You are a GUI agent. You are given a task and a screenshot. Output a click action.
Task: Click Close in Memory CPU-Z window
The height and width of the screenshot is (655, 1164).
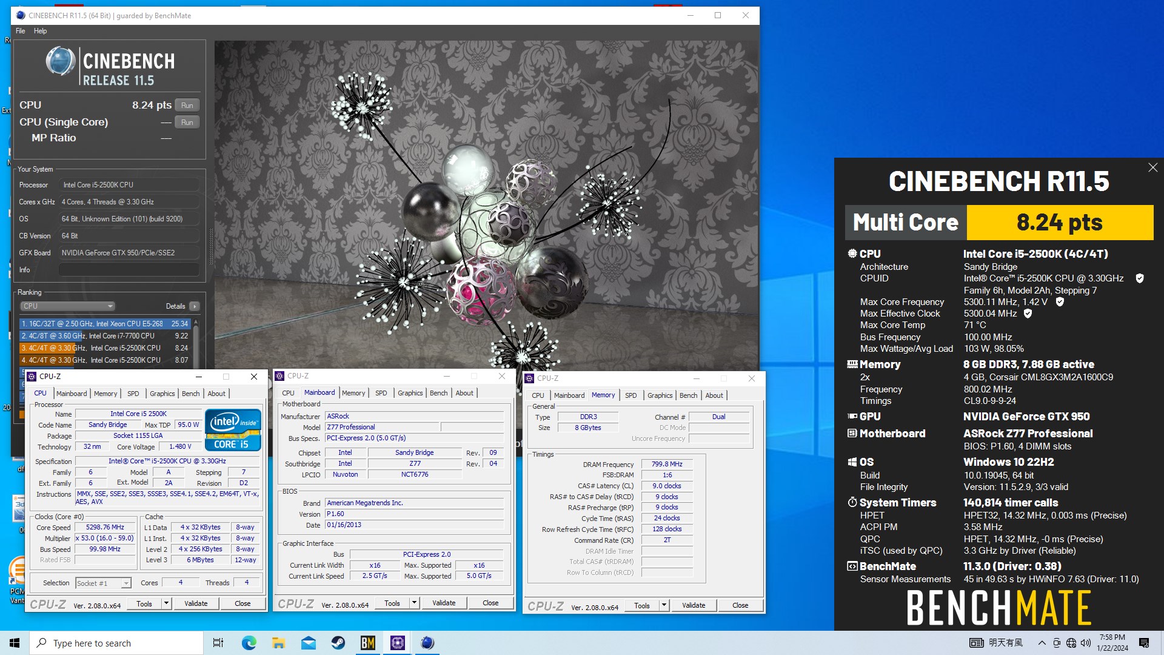740,606
